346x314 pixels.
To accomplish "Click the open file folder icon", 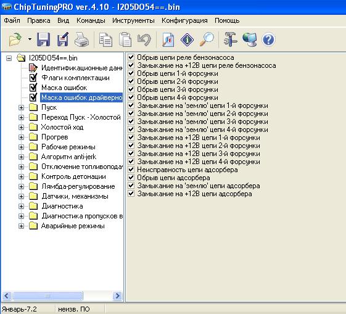I will pos(15,39).
